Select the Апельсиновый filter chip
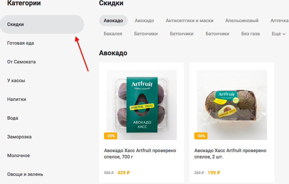Screen dimensions: 289x184 [242, 21]
